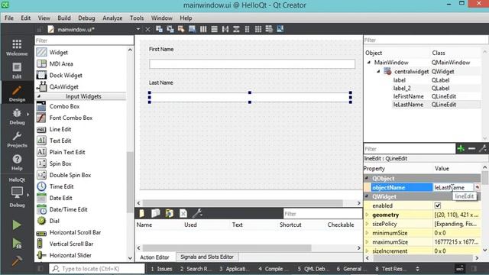The image size is (489, 275).
Task: Expand the maximumSize property
Action: click(x=367, y=241)
